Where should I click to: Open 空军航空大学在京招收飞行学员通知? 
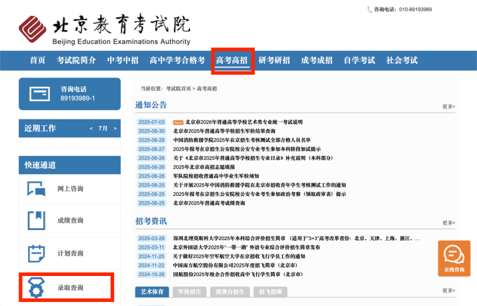click(x=239, y=257)
